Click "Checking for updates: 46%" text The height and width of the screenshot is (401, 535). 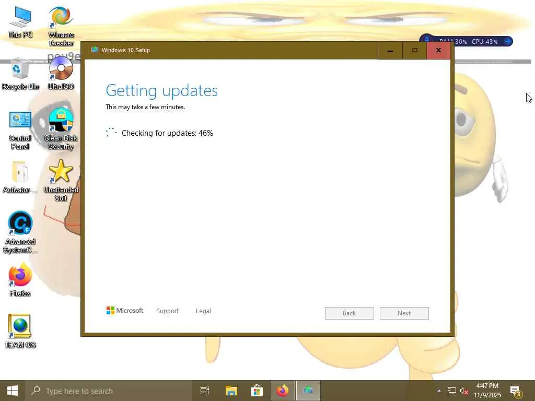pos(167,133)
